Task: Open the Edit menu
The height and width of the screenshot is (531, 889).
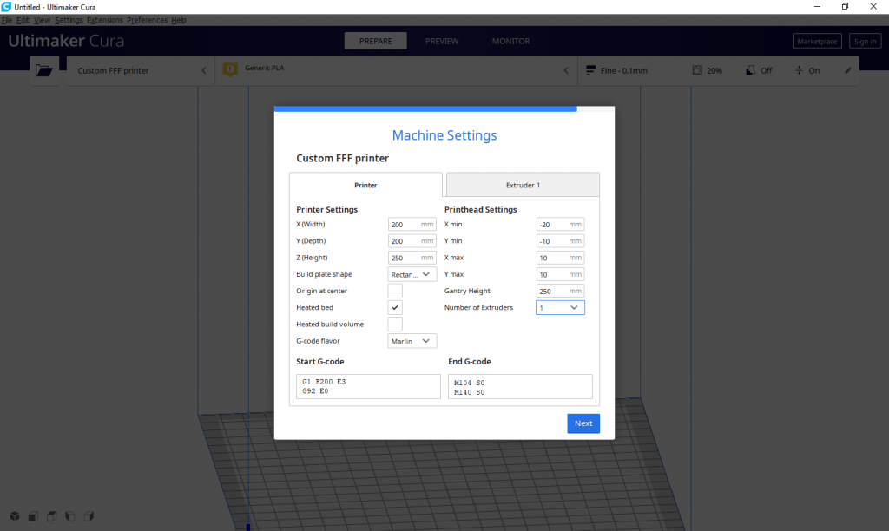Action: 23,20
